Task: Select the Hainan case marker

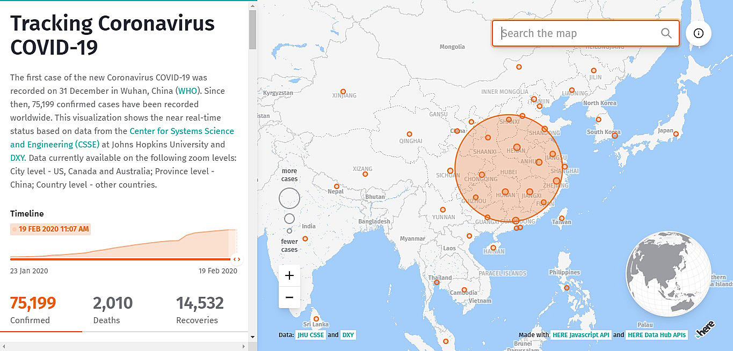Action: (x=494, y=248)
